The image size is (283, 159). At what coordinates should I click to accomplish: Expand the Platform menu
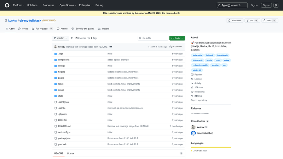pyautogui.click(x=19, y=5)
